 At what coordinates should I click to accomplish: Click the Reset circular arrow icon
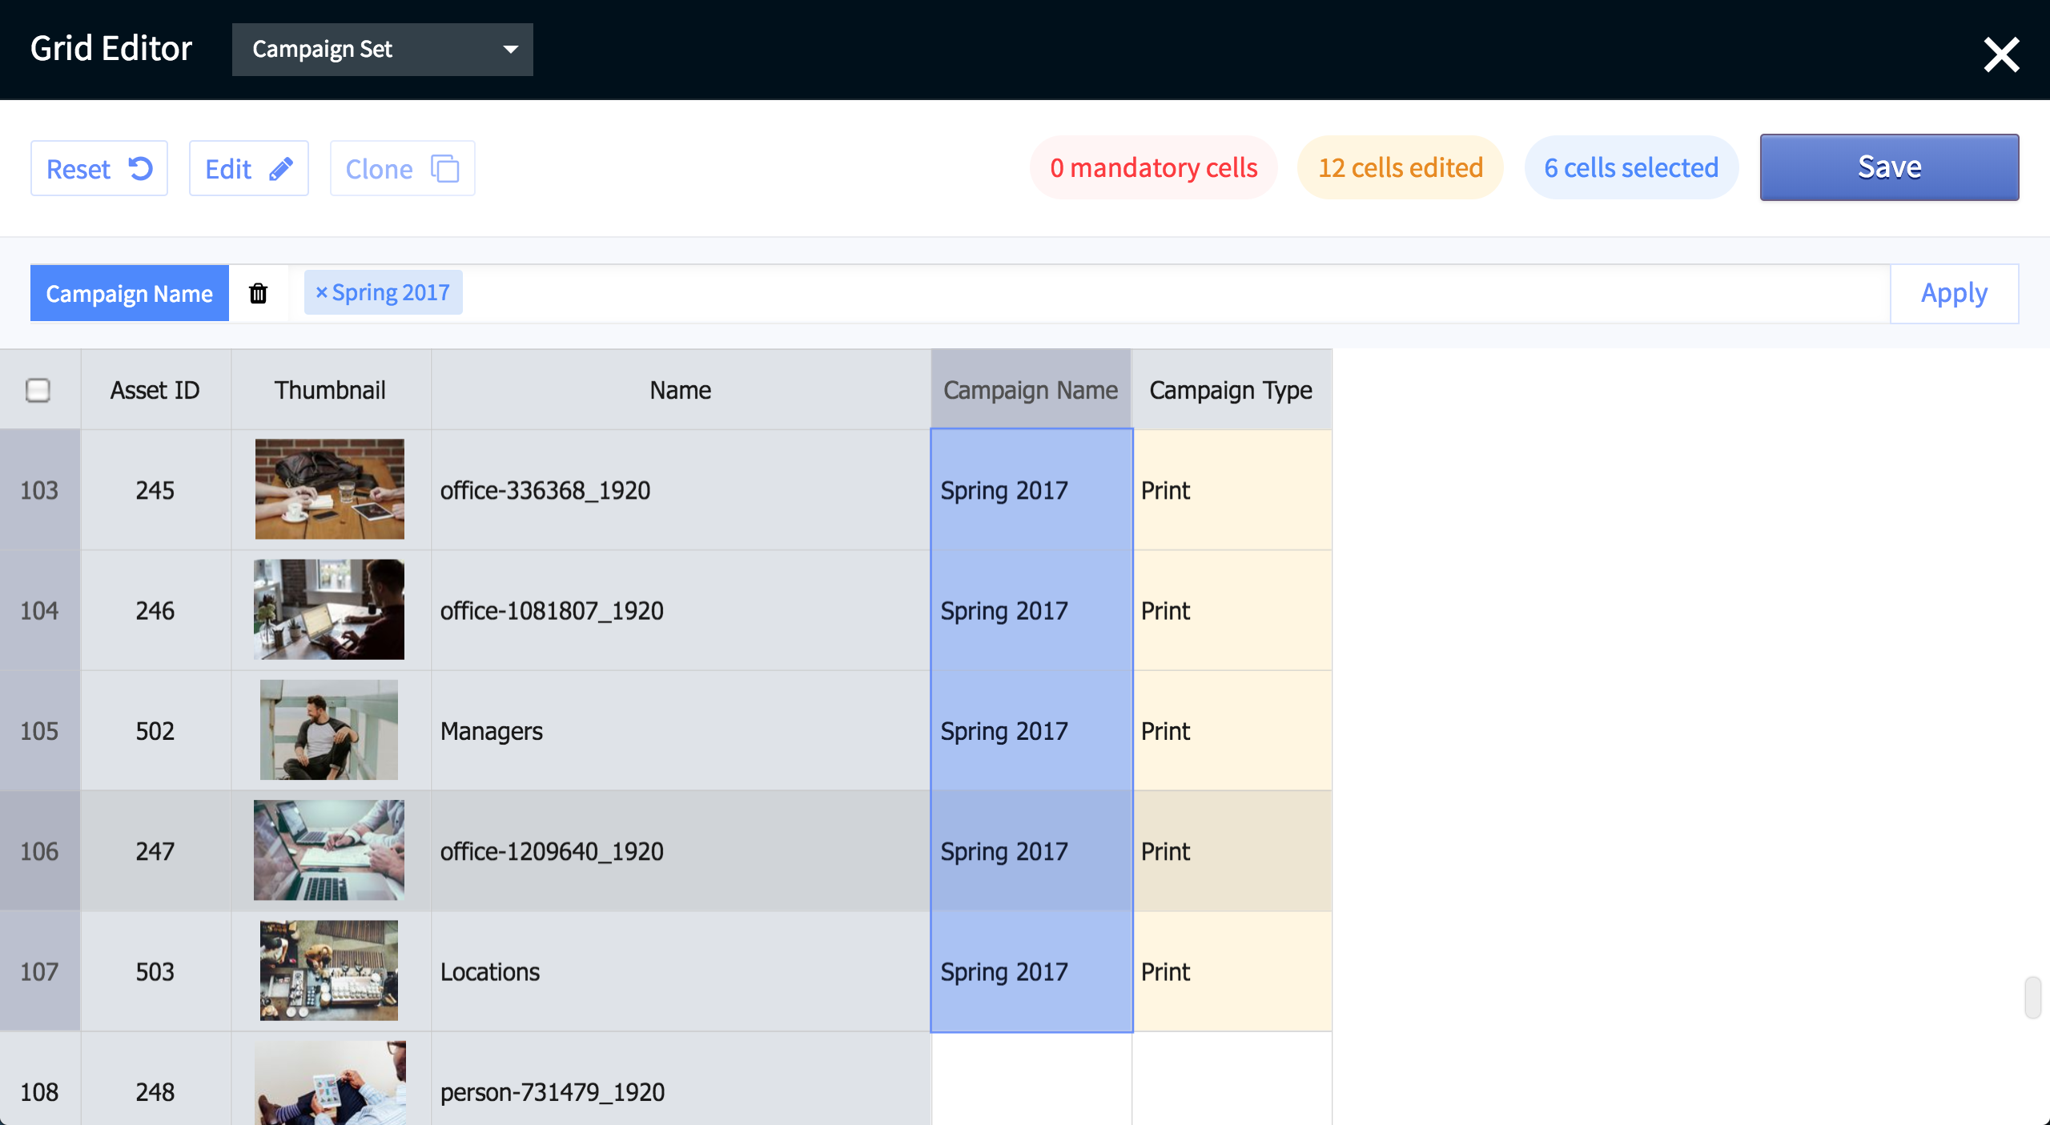[x=142, y=167]
